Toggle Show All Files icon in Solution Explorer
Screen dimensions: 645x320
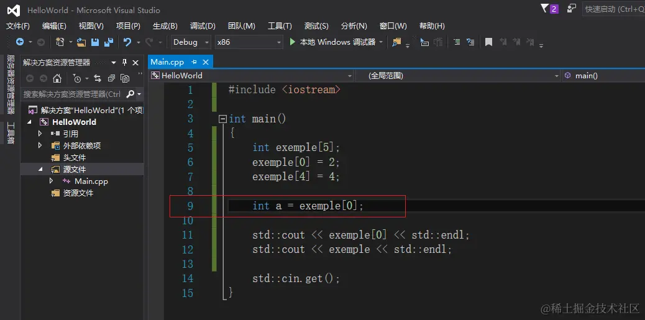point(125,78)
